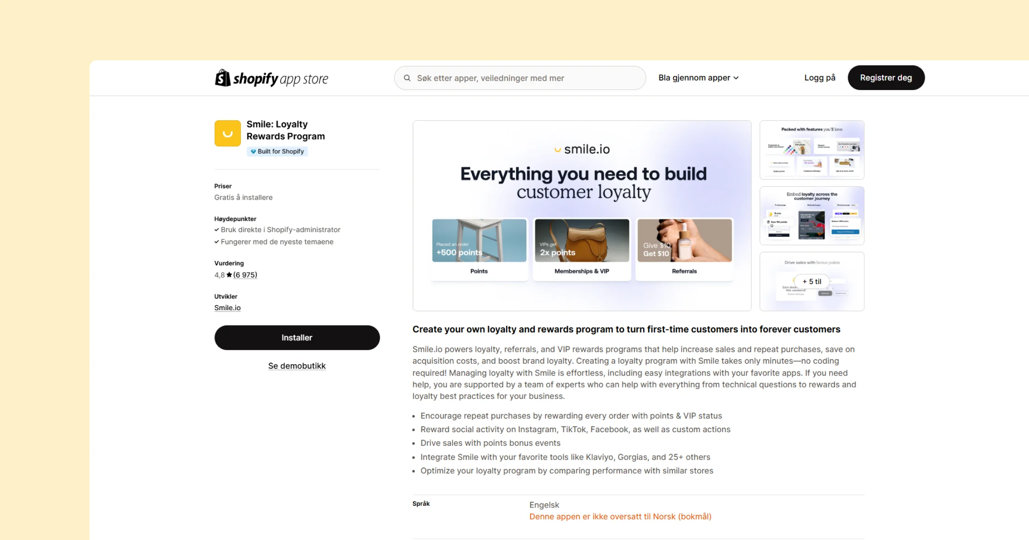Open the Embed loyalty across journey thumbnail
The width and height of the screenshot is (1029, 540).
click(812, 216)
